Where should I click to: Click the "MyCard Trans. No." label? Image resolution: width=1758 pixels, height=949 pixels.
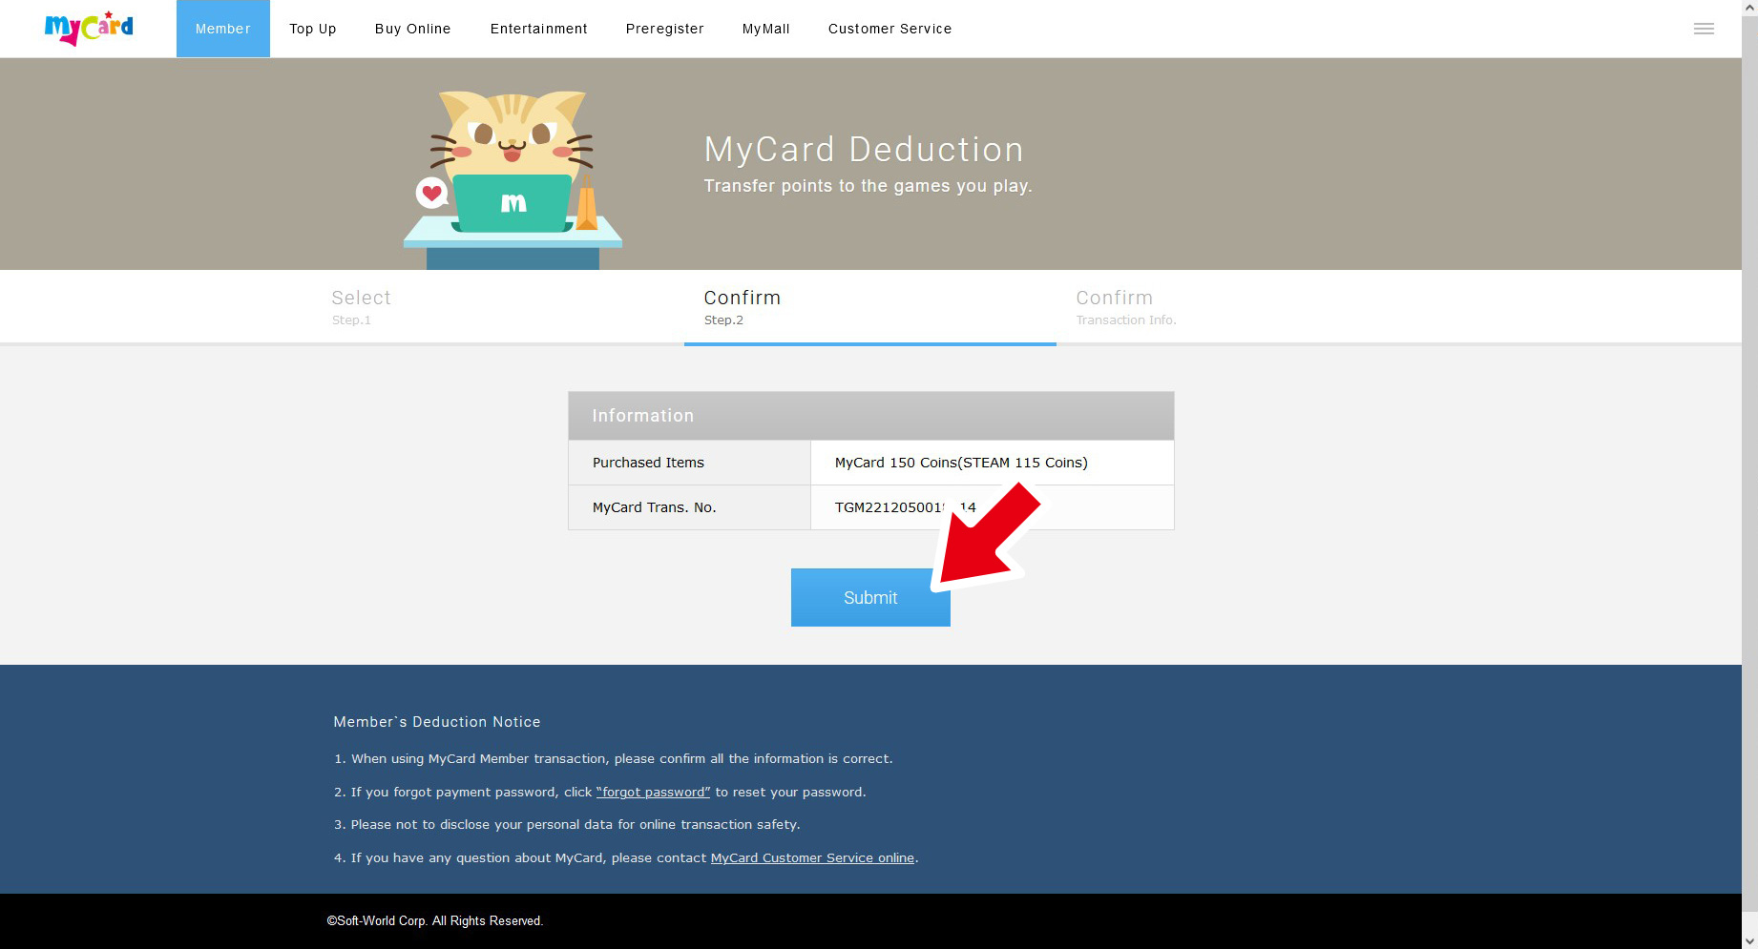(655, 507)
